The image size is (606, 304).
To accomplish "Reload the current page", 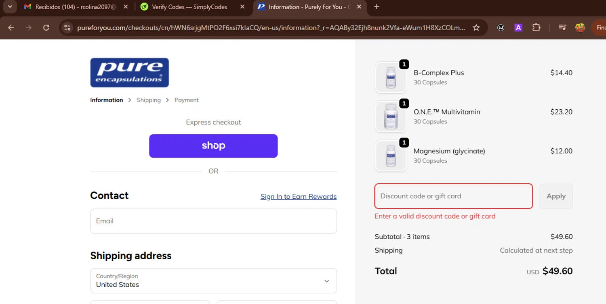I will tap(46, 27).
